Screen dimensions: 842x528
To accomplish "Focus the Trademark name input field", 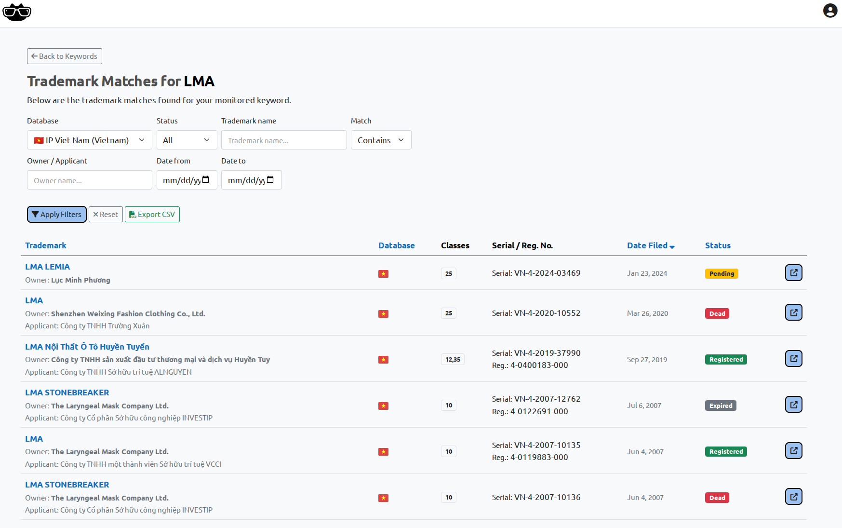I will [284, 140].
